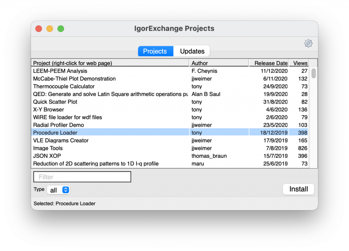Minimize window with the yellow button
Image resolution: width=349 pixels, height=251 pixels.
50,29
